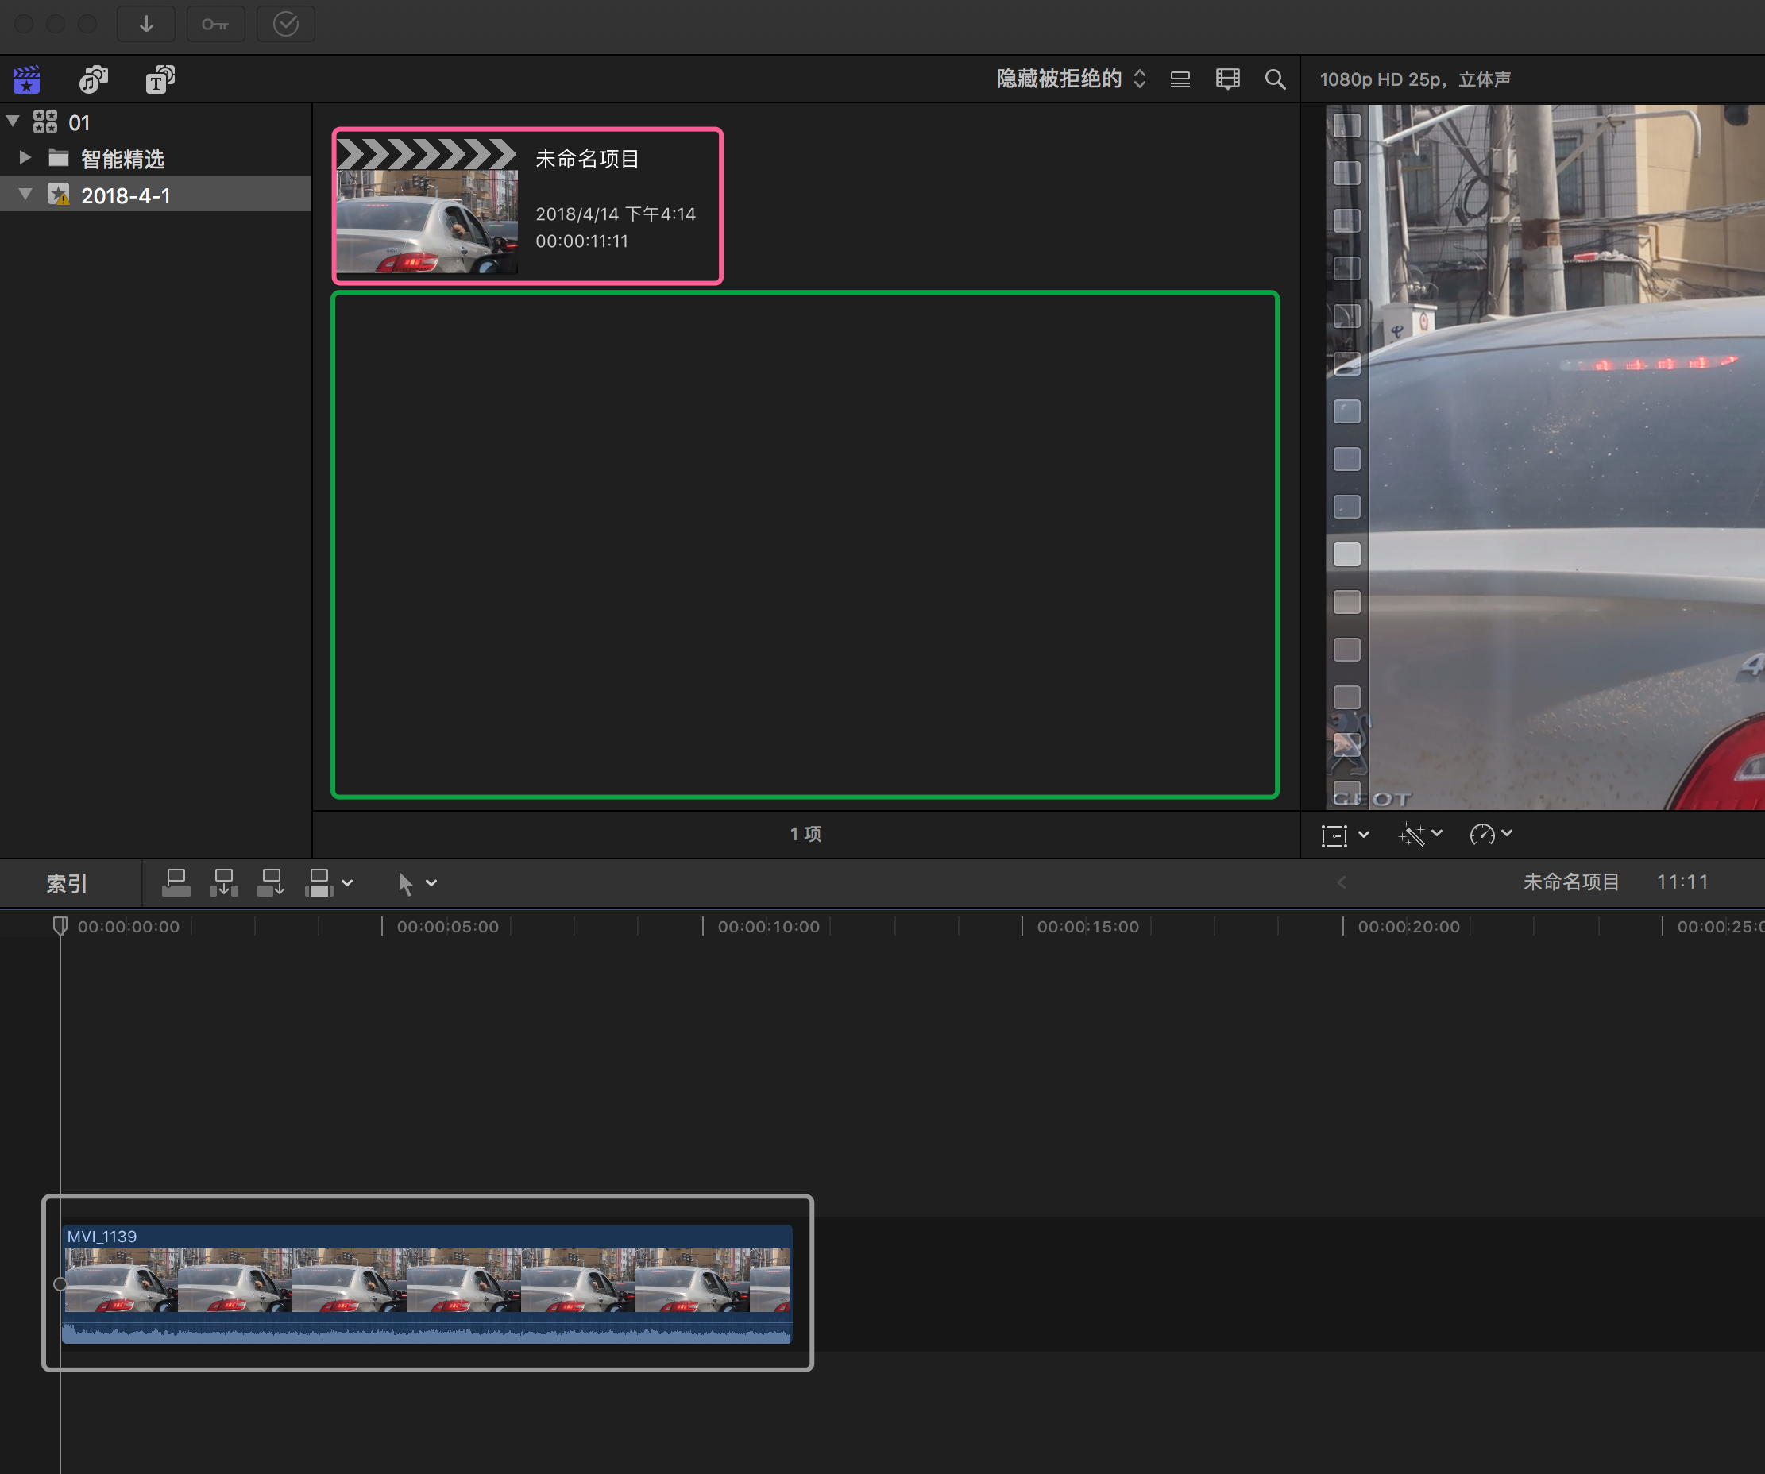The width and height of the screenshot is (1765, 1474).
Task: Expand the 智能精选 folder
Action: 25,158
